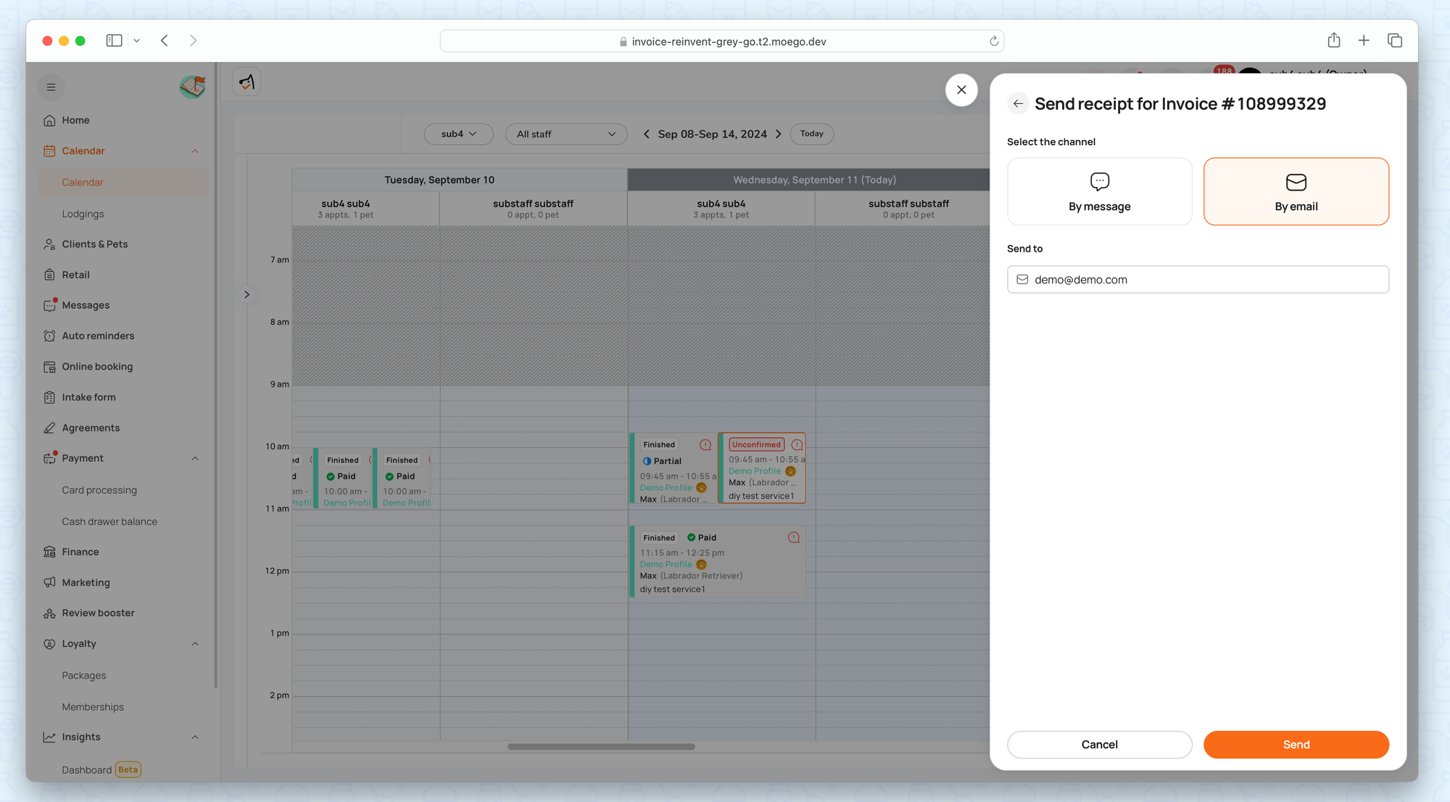Go to the next week arrow

click(779, 134)
